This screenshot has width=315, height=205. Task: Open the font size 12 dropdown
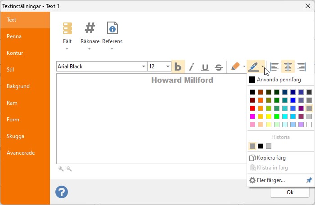(168, 67)
